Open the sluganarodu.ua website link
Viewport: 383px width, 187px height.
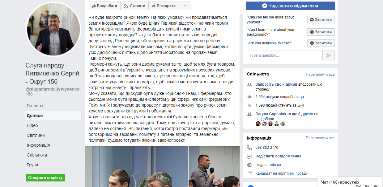[x=268, y=165]
